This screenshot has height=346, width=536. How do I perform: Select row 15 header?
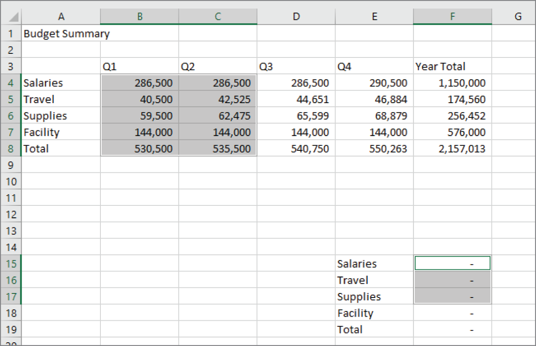pyautogui.click(x=11, y=264)
